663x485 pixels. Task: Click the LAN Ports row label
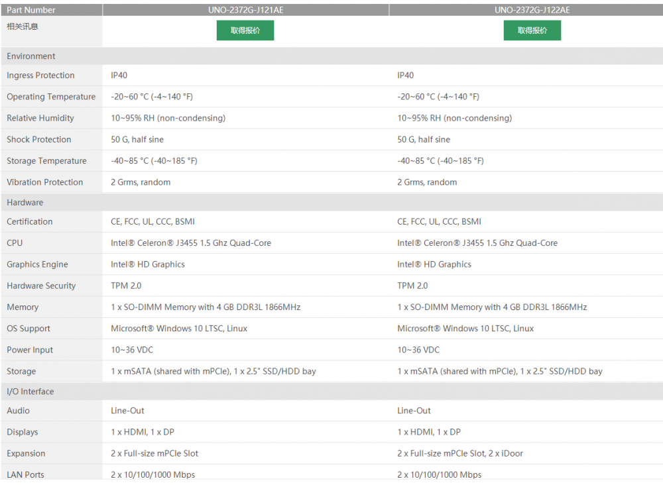coord(25,474)
